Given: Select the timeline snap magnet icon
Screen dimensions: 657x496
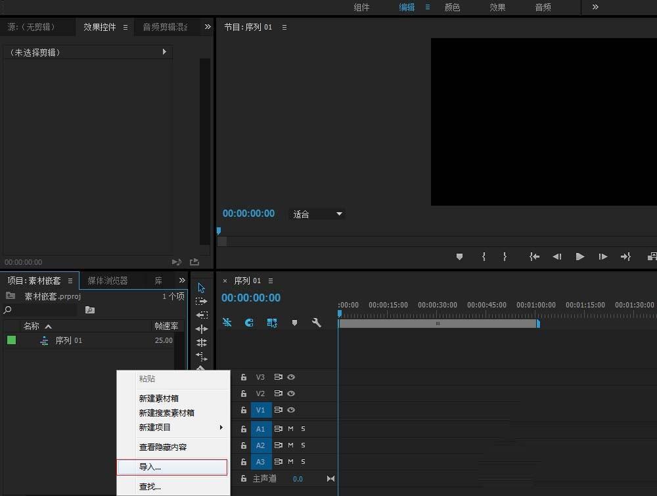Looking at the screenshot, I should click(248, 323).
